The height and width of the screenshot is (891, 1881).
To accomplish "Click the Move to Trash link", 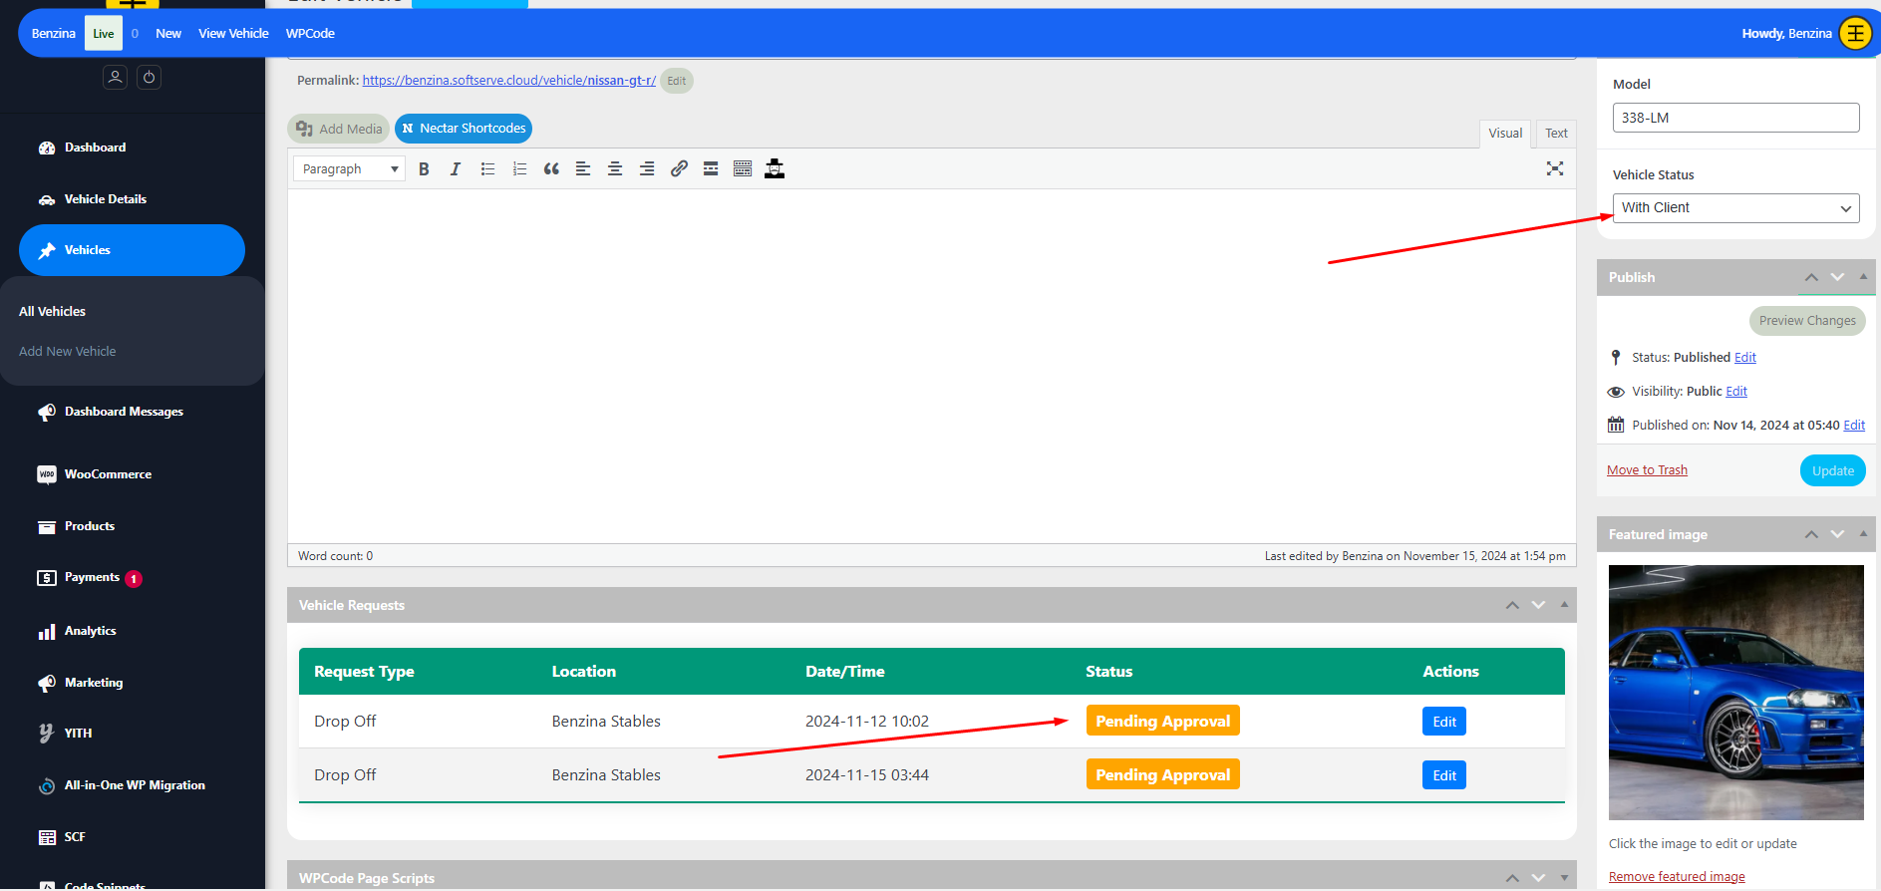I will (1647, 470).
